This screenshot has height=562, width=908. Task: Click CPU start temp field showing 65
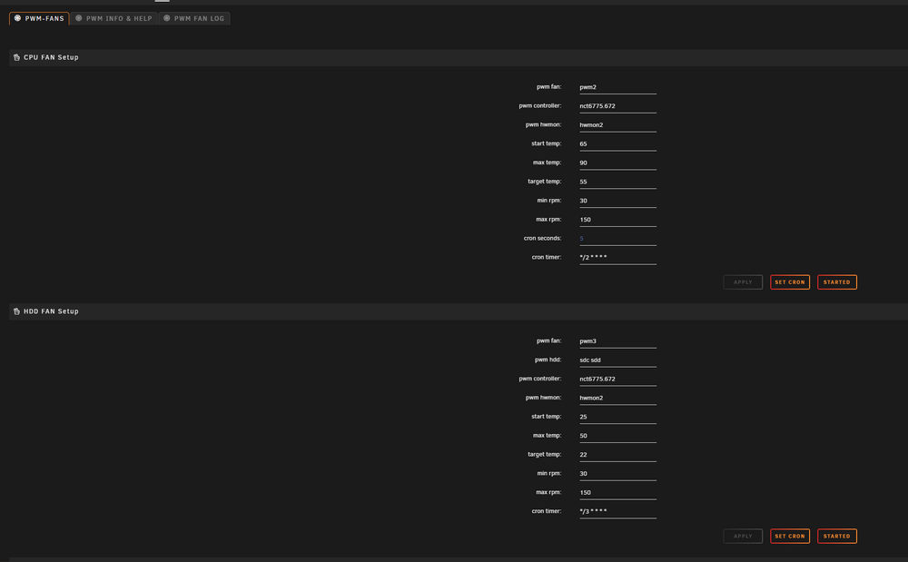[617, 144]
